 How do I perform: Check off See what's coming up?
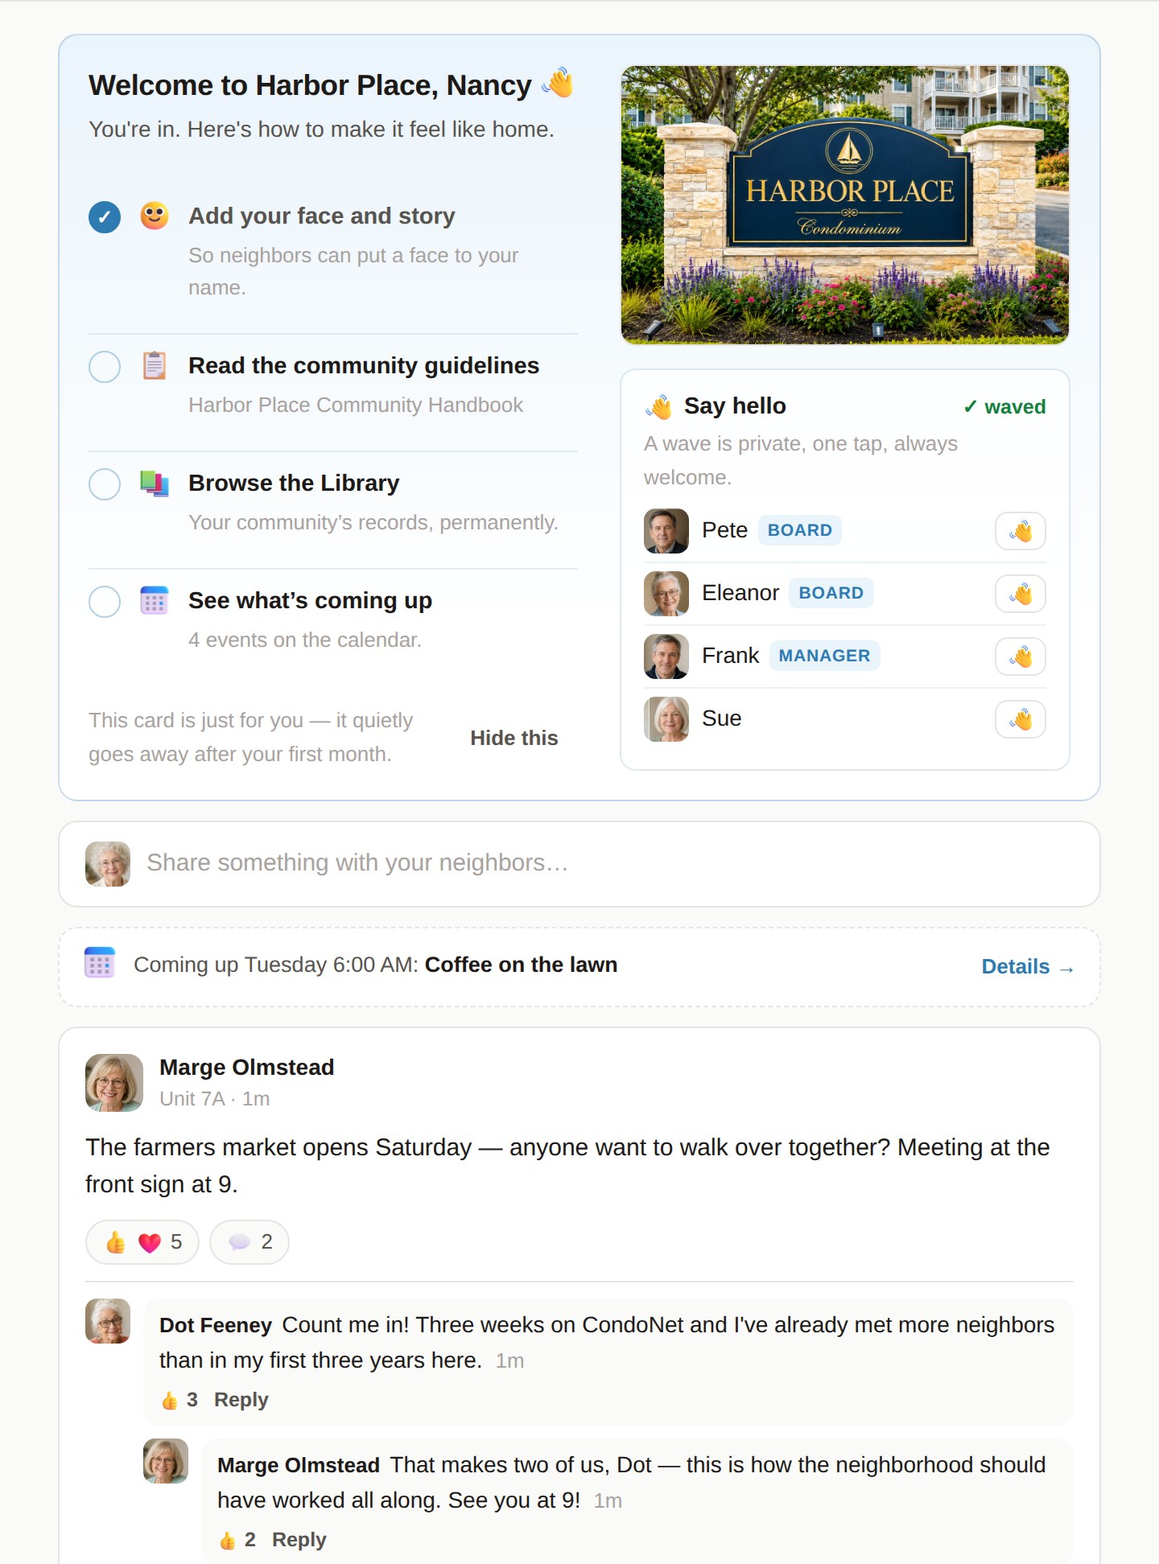point(105,602)
